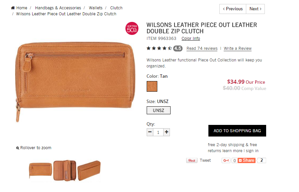299x192 pixels.
Task: Open the Read 74 reviews link
Action: (x=202, y=48)
